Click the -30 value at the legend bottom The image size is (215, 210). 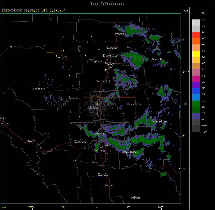[x=204, y=132]
